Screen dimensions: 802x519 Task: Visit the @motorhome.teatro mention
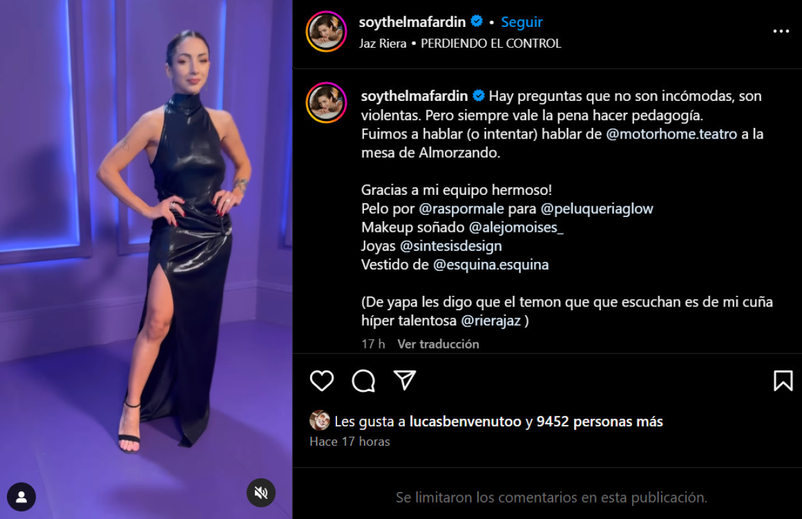tap(672, 134)
